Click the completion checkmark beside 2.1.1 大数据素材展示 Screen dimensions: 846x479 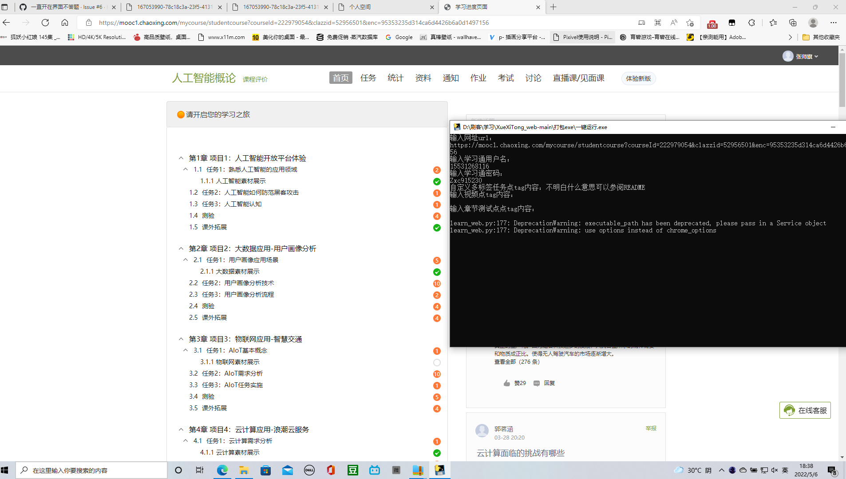pyautogui.click(x=437, y=272)
